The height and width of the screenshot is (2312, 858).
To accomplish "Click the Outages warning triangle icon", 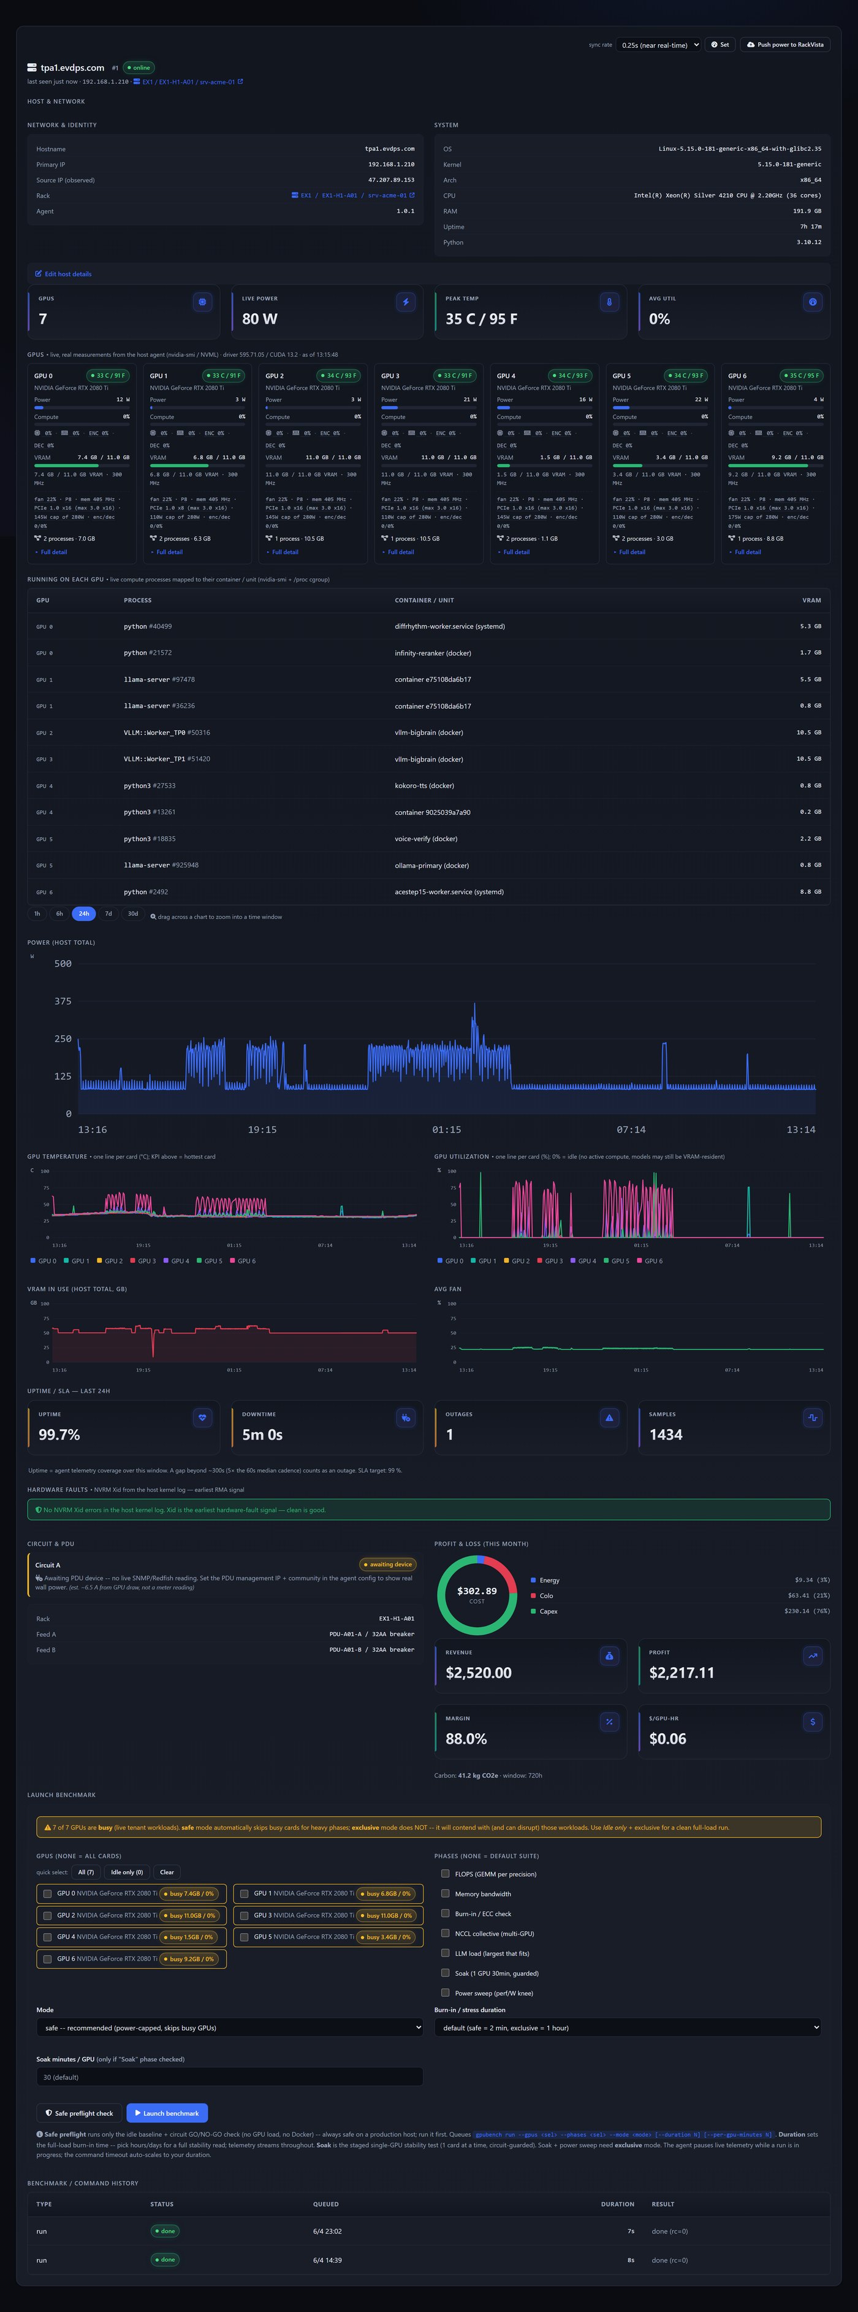I will tap(609, 1418).
